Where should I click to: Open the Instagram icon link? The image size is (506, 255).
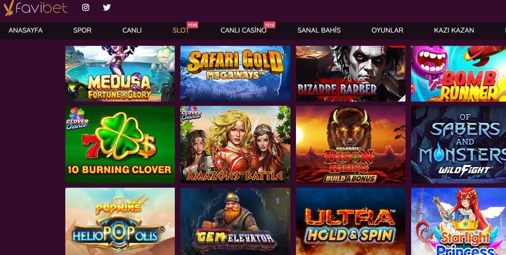pyautogui.click(x=85, y=7)
